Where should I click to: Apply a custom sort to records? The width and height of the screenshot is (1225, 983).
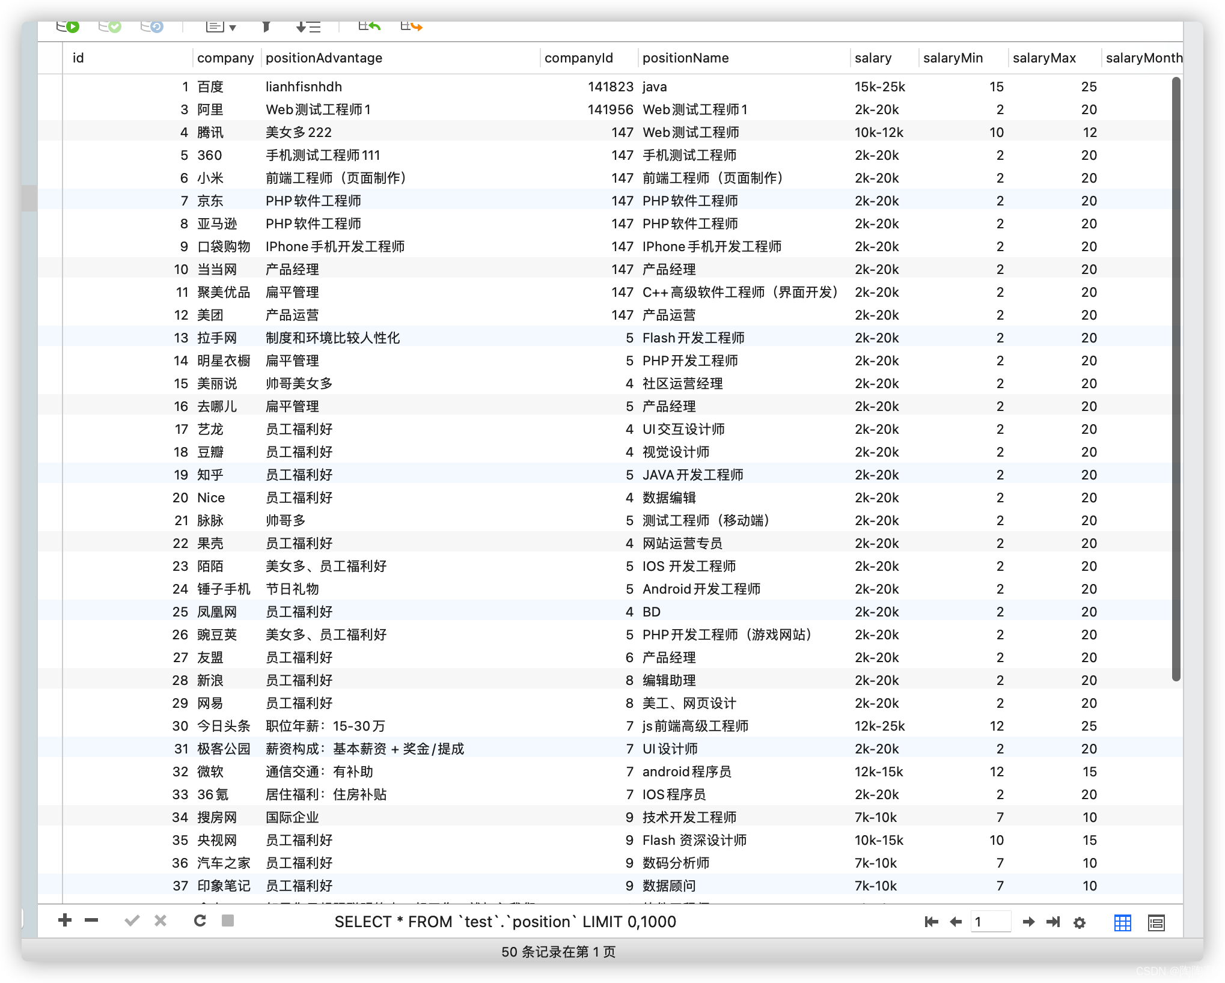pos(308,25)
